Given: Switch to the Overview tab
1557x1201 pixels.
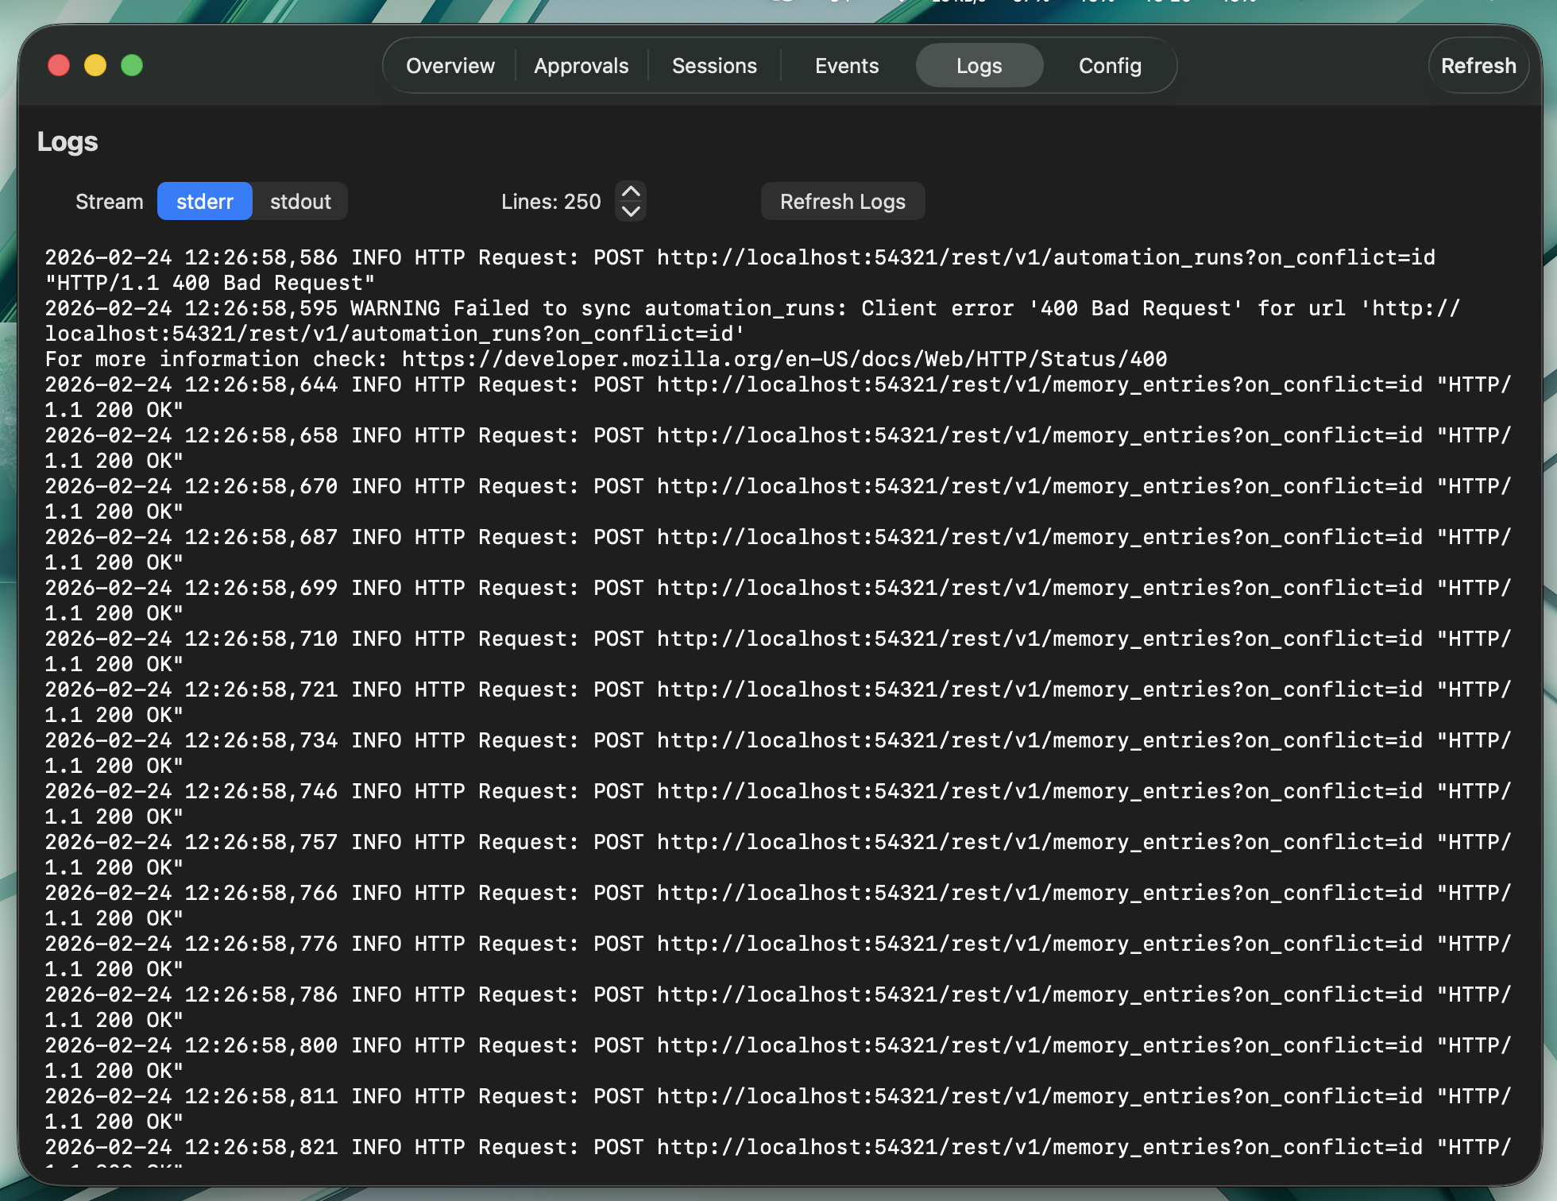Looking at the screenshot, I should coord(450,65).
